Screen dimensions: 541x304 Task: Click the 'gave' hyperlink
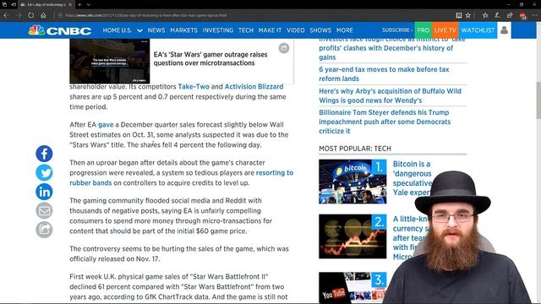106,125
